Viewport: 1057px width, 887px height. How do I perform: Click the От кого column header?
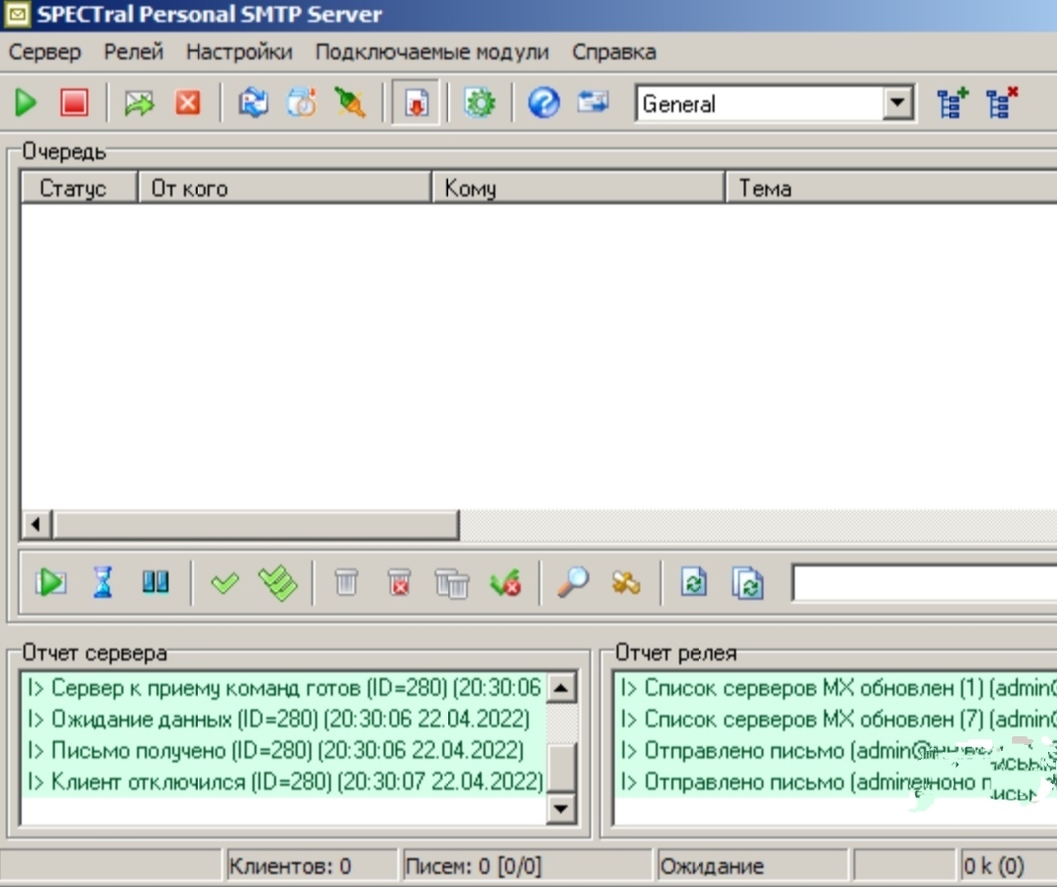coord(285,188)
